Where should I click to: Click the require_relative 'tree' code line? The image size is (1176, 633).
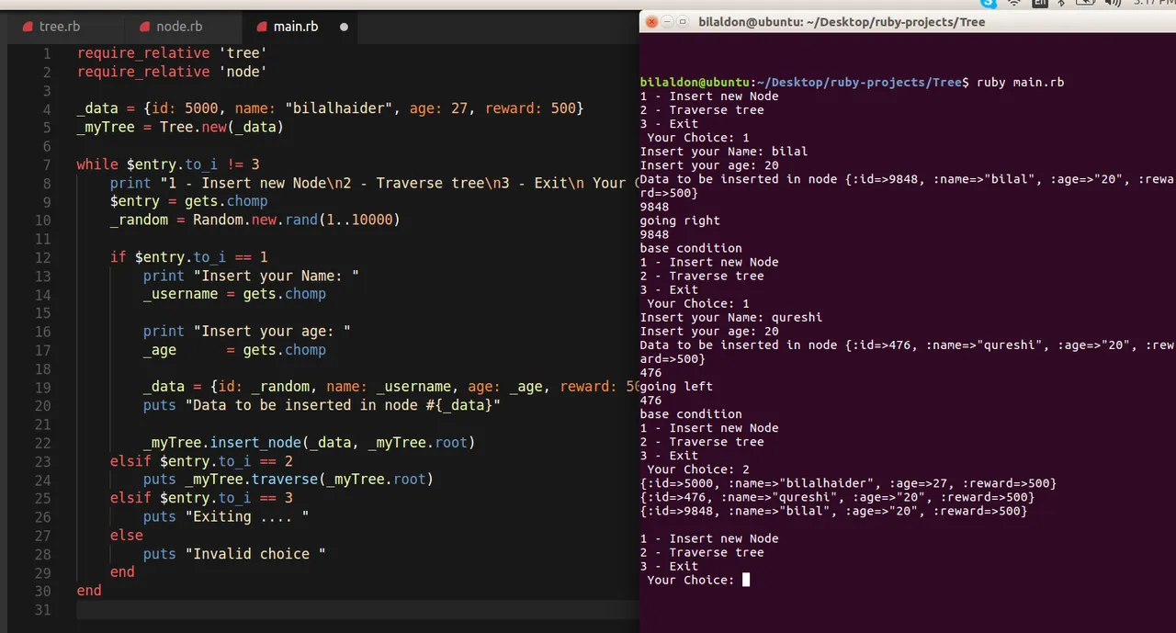(172, 53)
